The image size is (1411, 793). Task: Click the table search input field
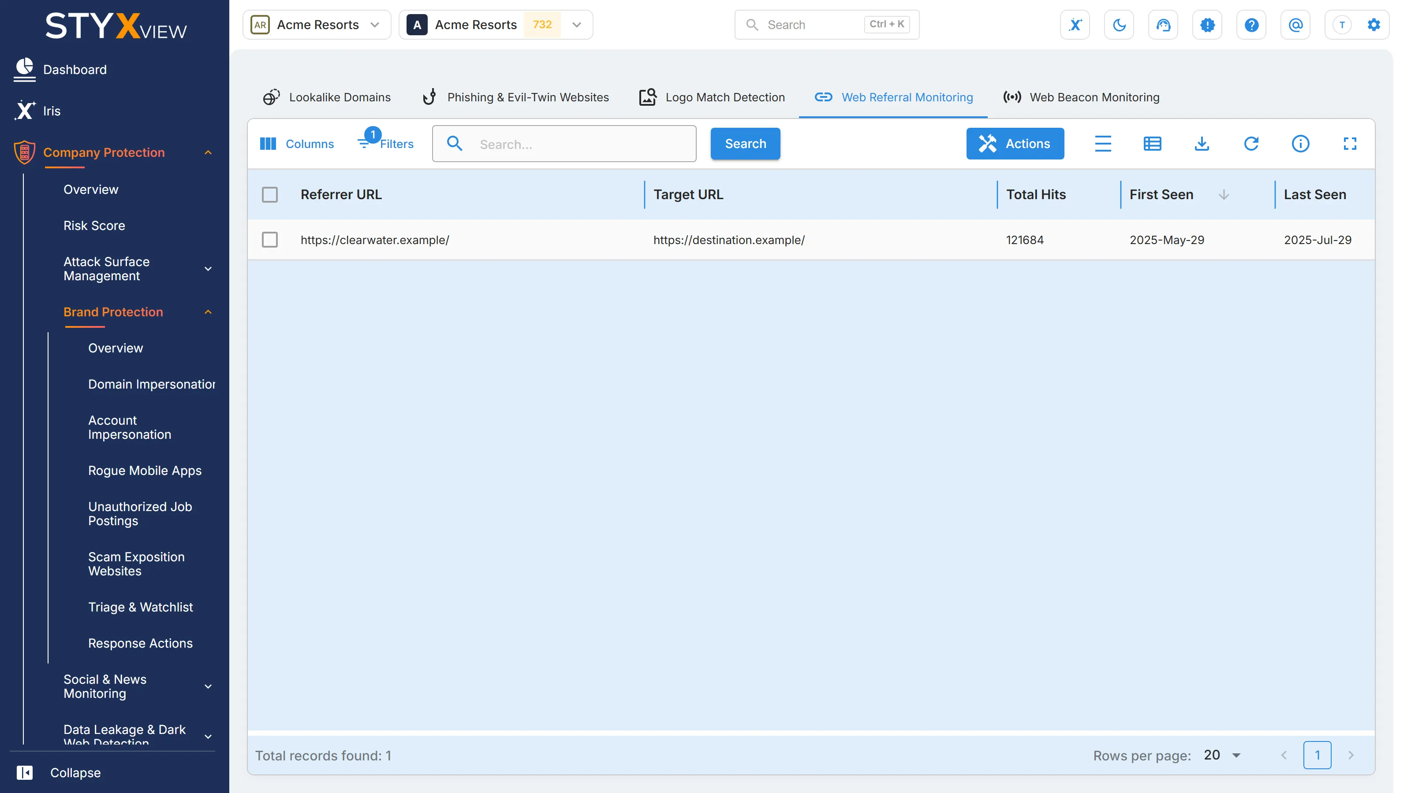(x=564, y=144)
